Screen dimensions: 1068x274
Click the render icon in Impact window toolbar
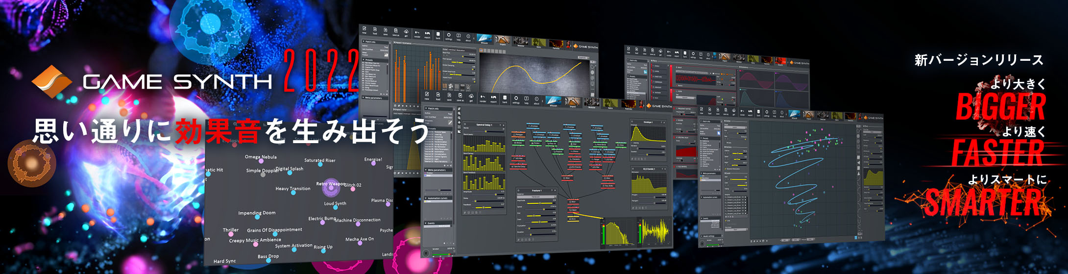click(417, 33)
